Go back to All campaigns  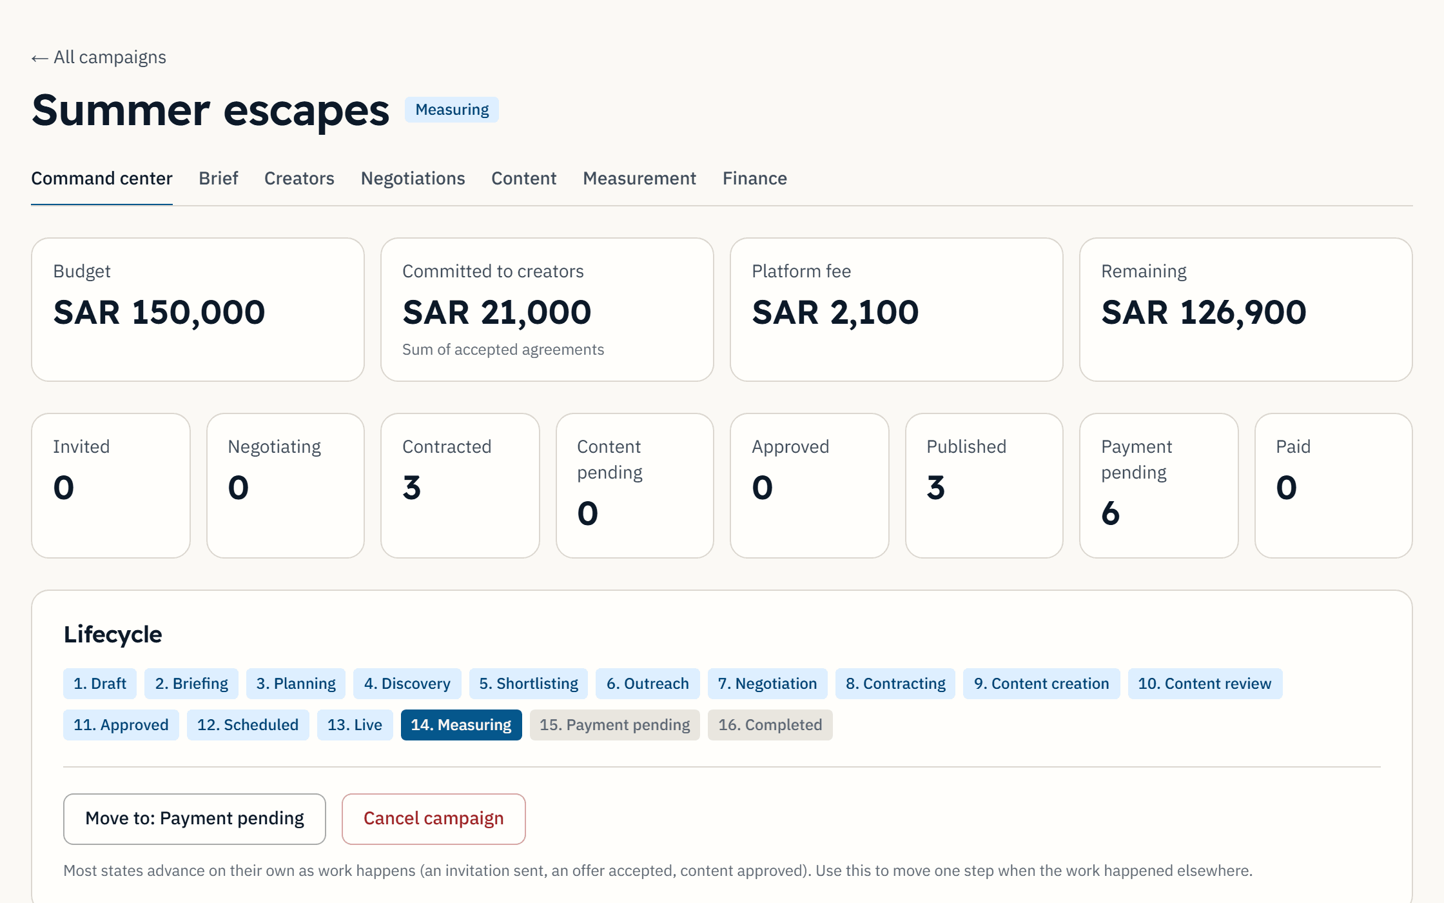coord(99,57)
